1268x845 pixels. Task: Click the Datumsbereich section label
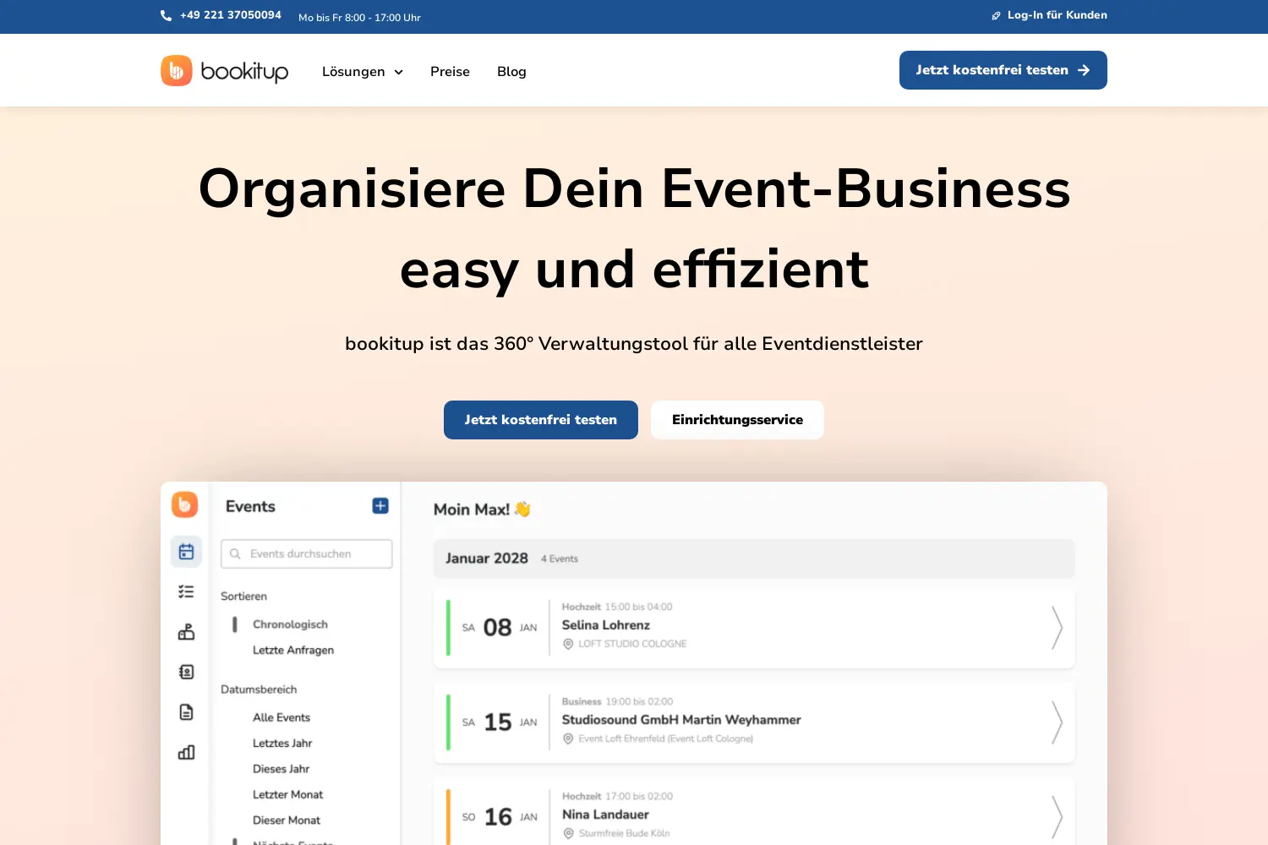[x=259, y=689]
